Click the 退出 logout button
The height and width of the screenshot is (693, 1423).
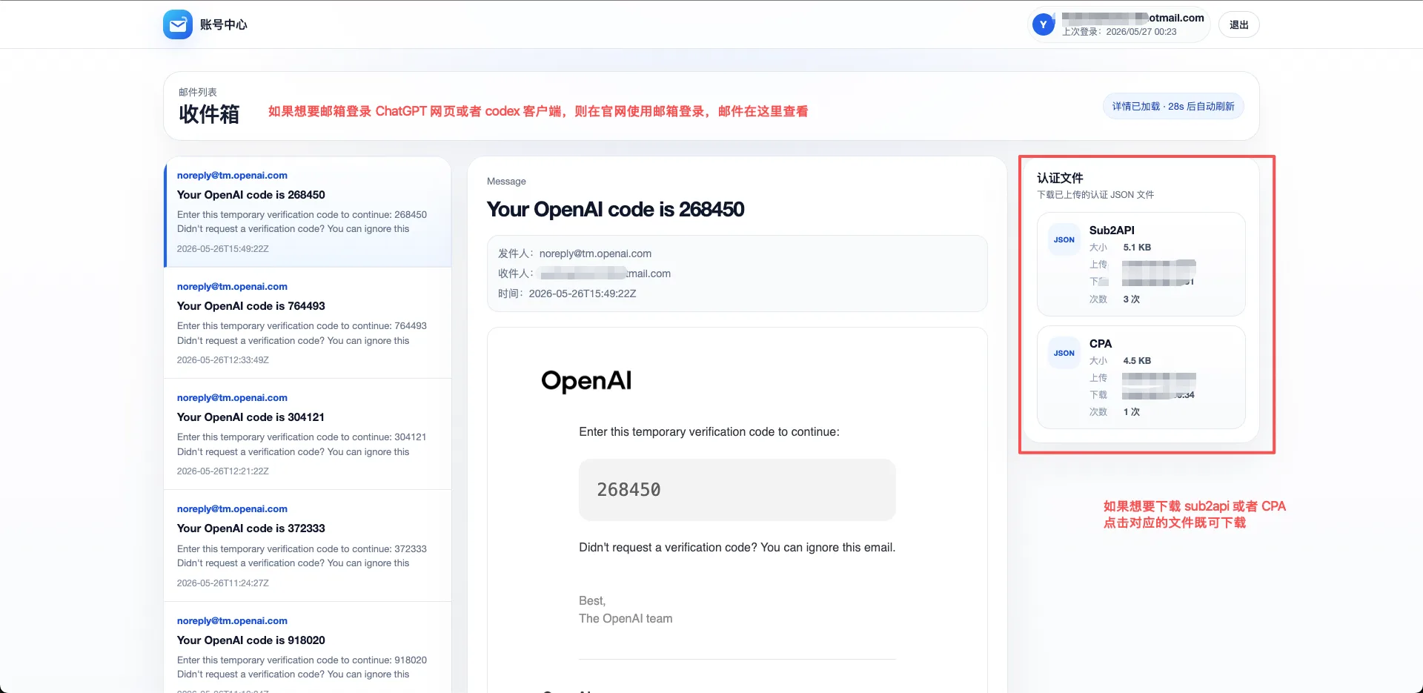click(1239, 24)
